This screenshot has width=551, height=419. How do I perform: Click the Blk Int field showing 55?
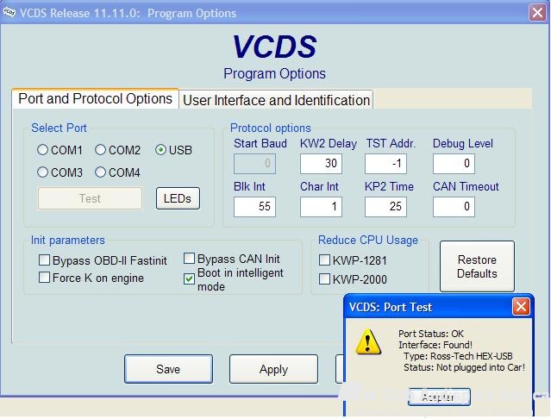point(254,207)
